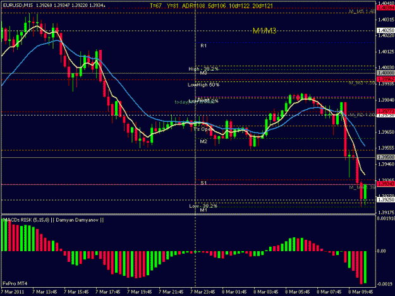Click the red 1.40394 price tag
Image resolution: width=395 pixels, height=296 pixels.
[386, 8]
